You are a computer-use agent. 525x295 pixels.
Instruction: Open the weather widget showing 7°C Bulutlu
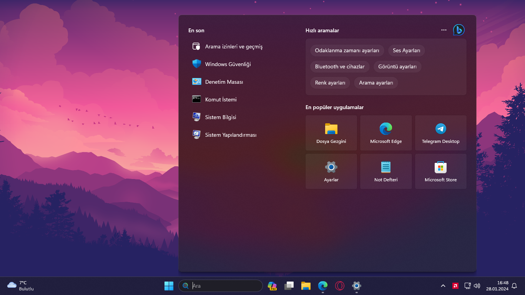[21, 286]
